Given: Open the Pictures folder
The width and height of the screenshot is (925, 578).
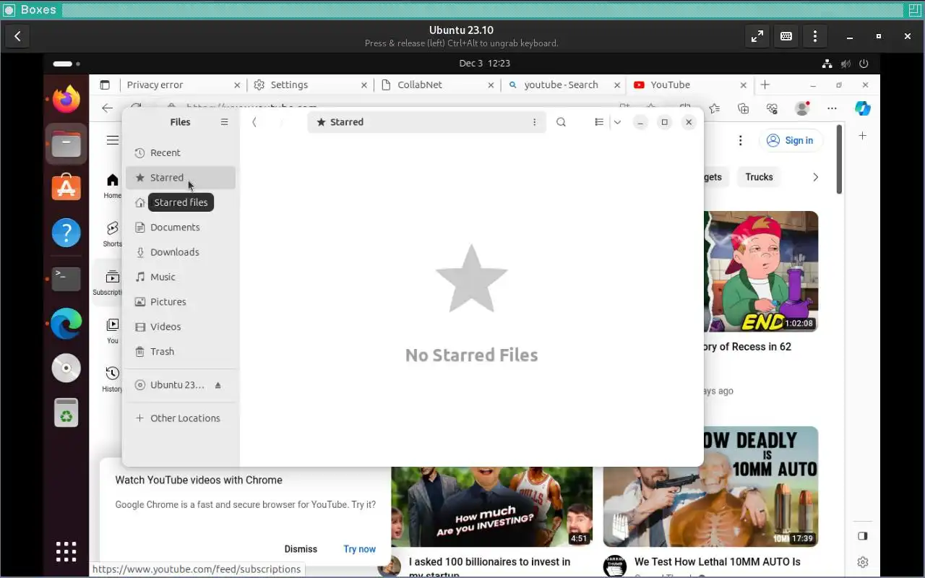Looking at the screenshot, I should click(181, 302).
